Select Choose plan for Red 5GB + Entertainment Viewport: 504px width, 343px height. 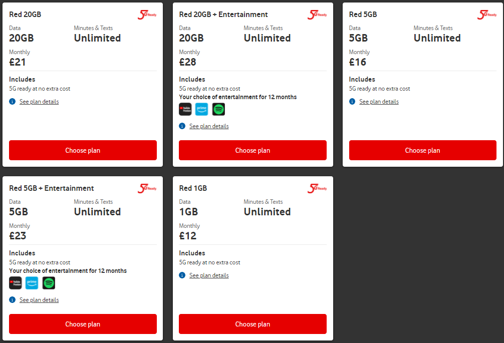click(83, 324)
